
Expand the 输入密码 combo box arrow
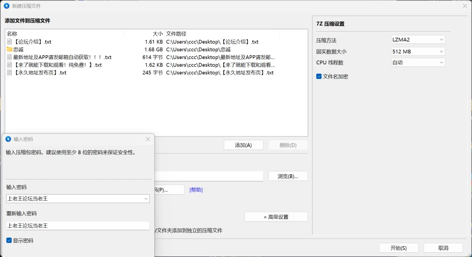point(146,198)
